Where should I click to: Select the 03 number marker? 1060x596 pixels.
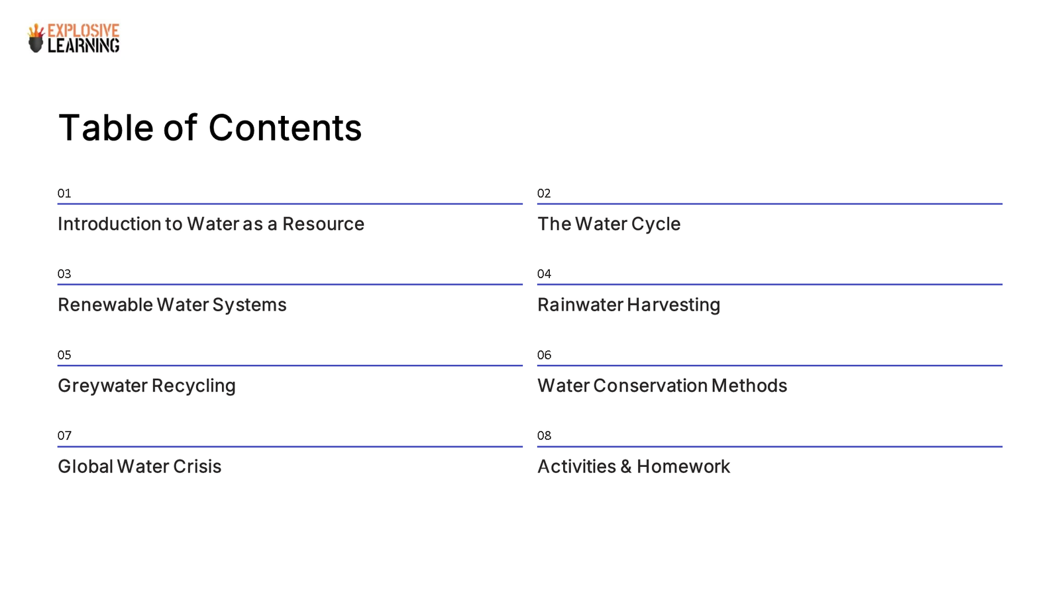coord(64,274)
